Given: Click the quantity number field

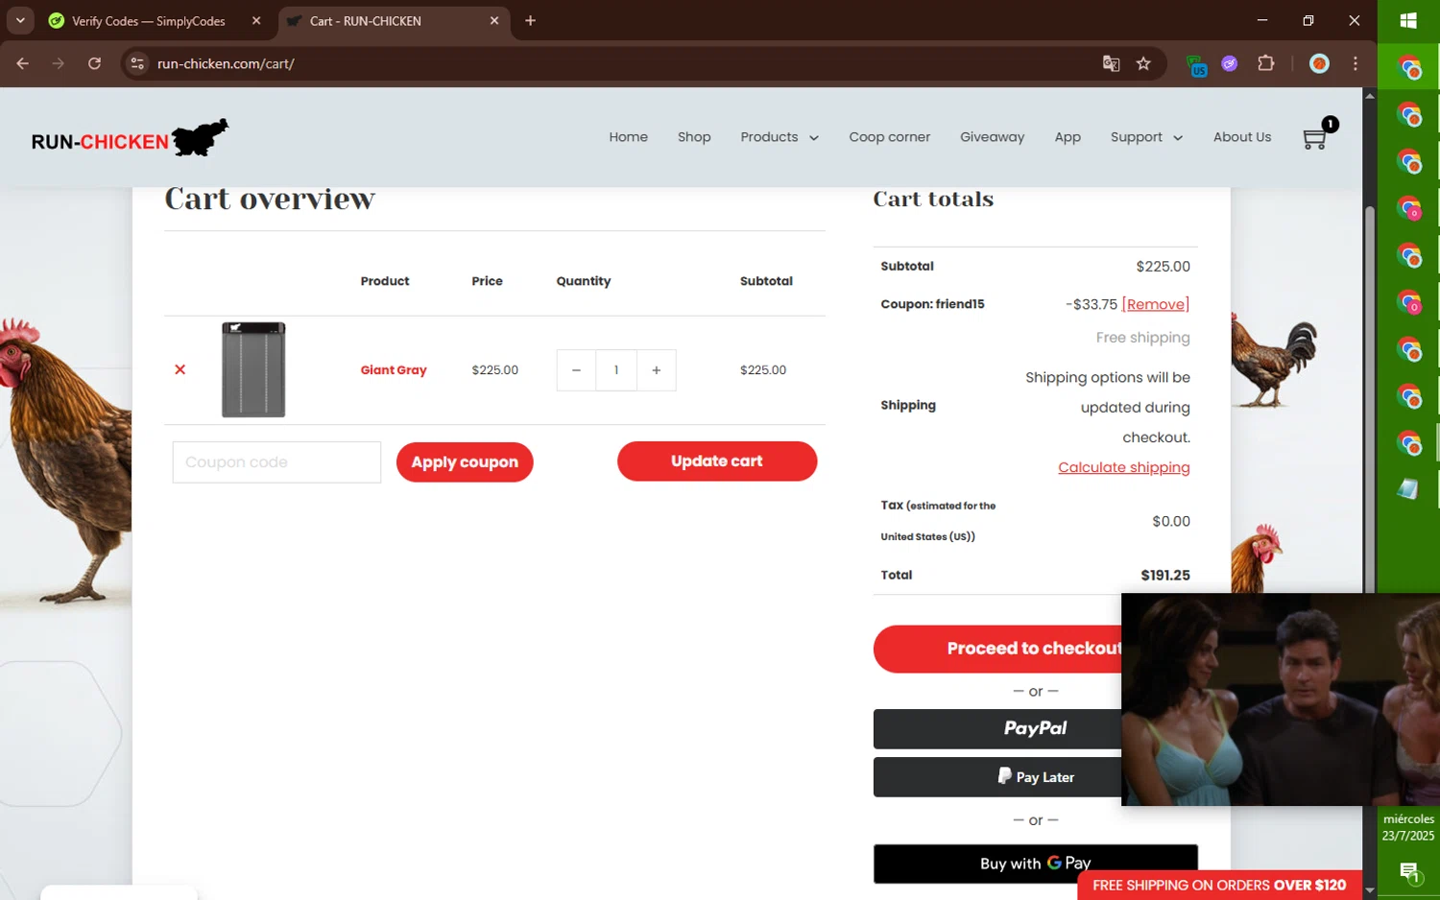Looking at the screenshot, I should tap(616, 370).
